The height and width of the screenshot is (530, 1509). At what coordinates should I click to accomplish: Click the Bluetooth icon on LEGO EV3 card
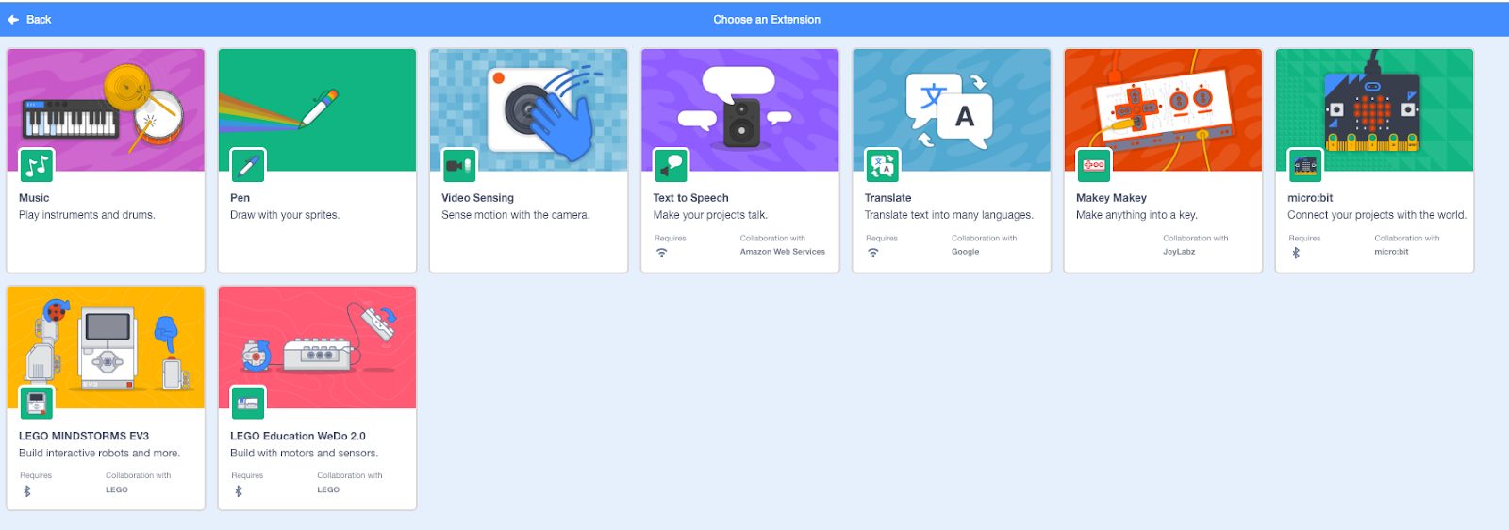pyautogui.click(x=26, y=490)
